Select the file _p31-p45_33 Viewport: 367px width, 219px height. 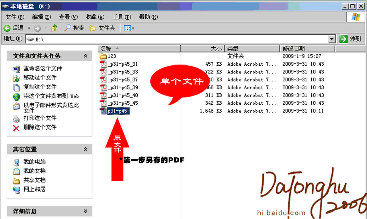tap(123, 72)
